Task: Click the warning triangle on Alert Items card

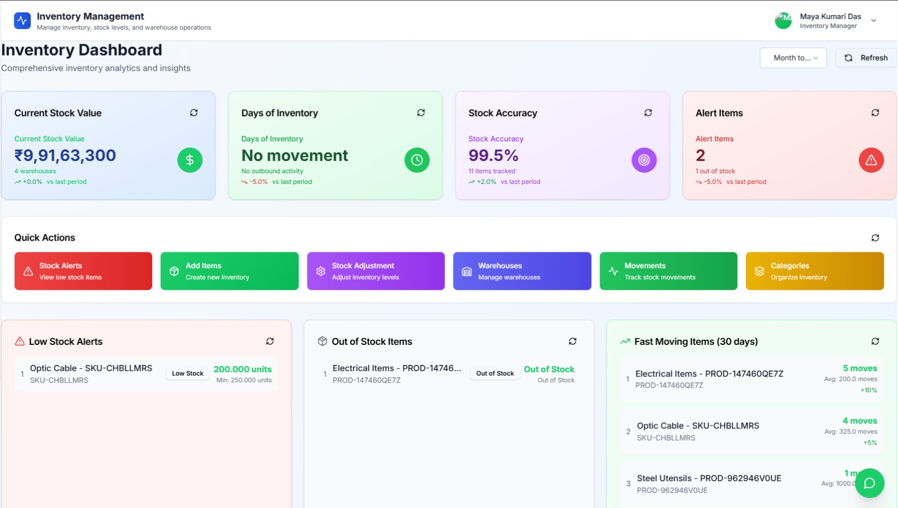Action: (x=872, y=160)
